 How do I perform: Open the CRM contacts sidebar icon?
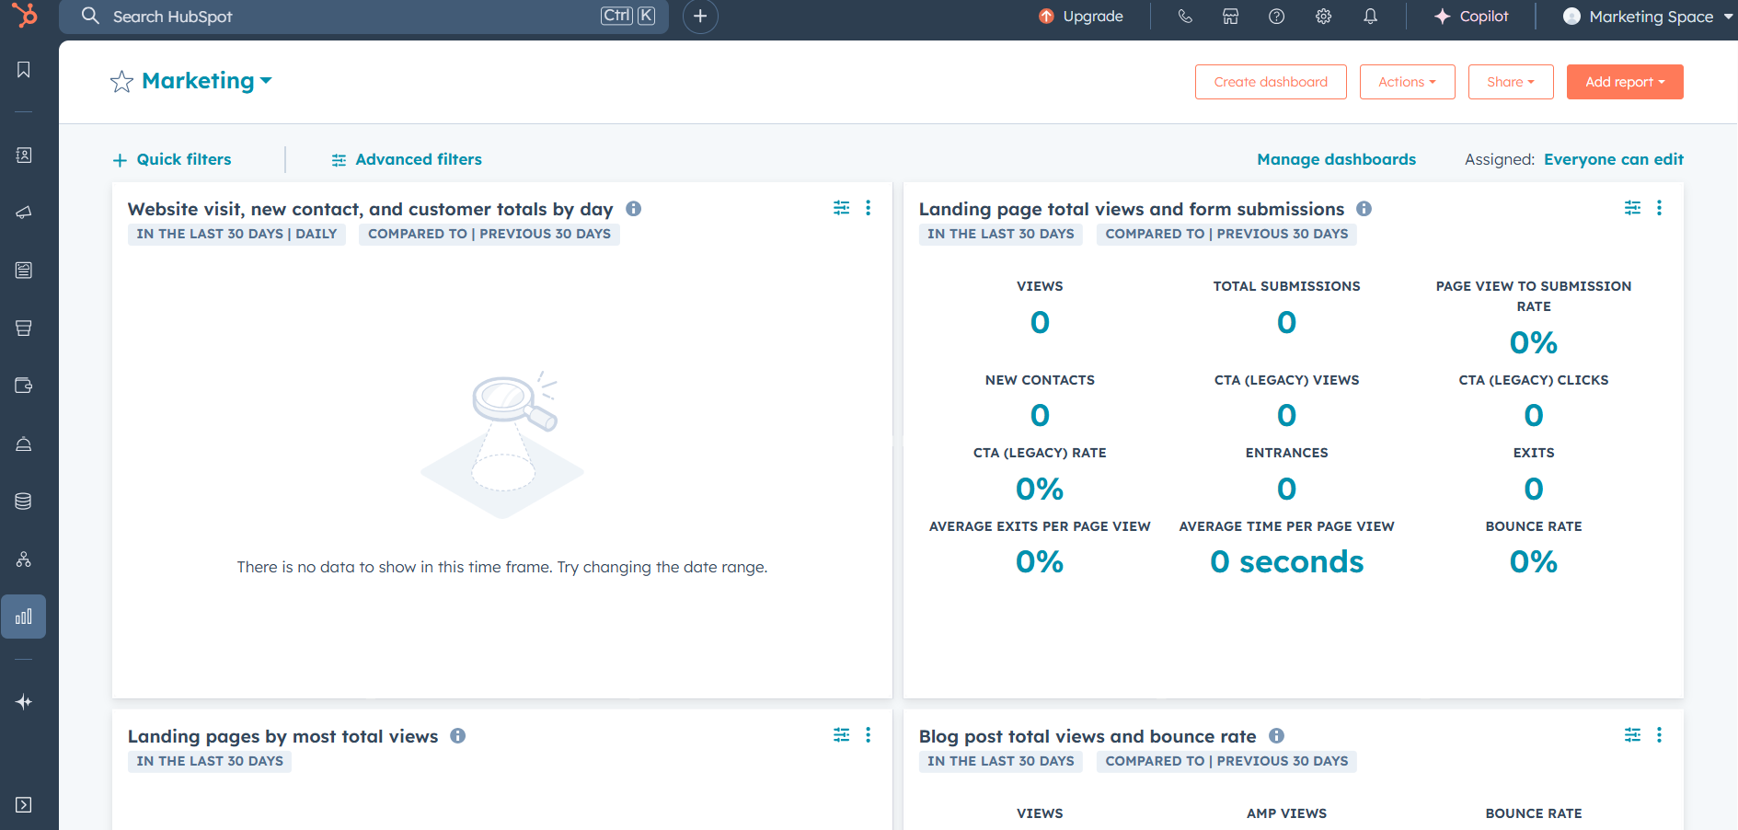(x=24, y=156)
